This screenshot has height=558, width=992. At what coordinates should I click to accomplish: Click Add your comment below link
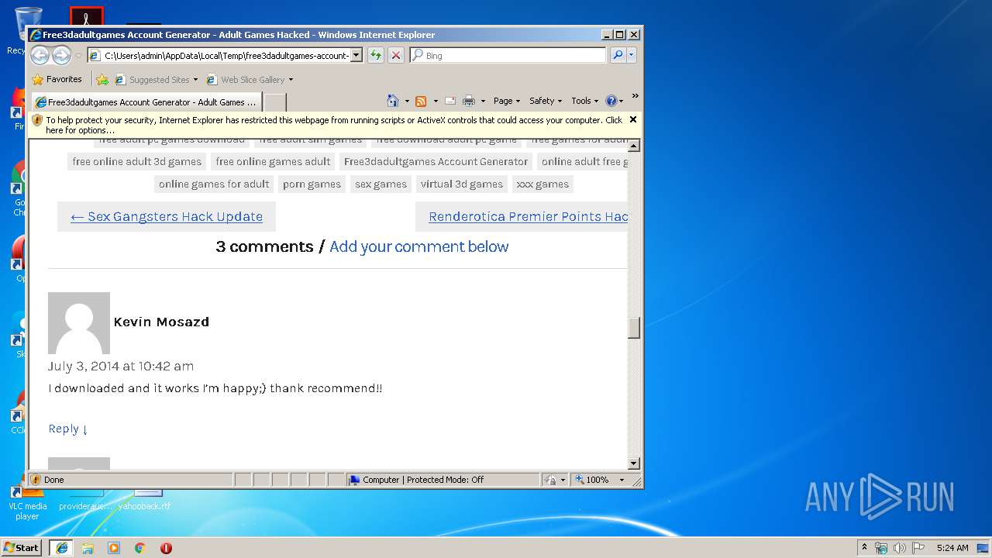coord(419,246)
